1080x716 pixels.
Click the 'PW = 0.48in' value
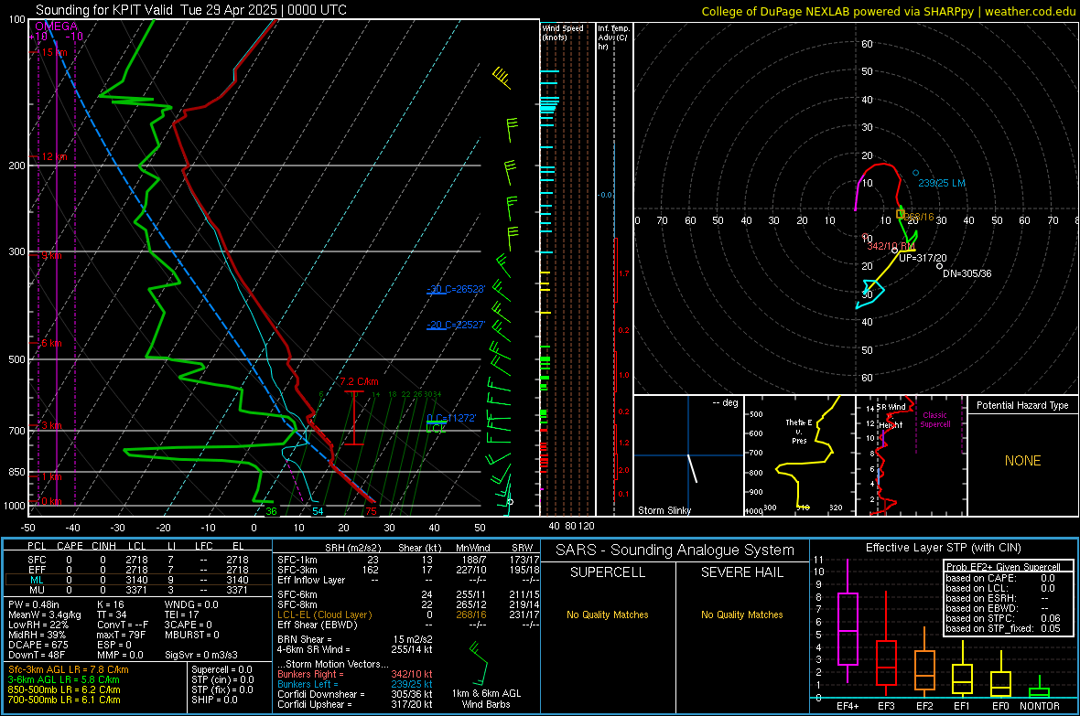[x=34, y=604]
